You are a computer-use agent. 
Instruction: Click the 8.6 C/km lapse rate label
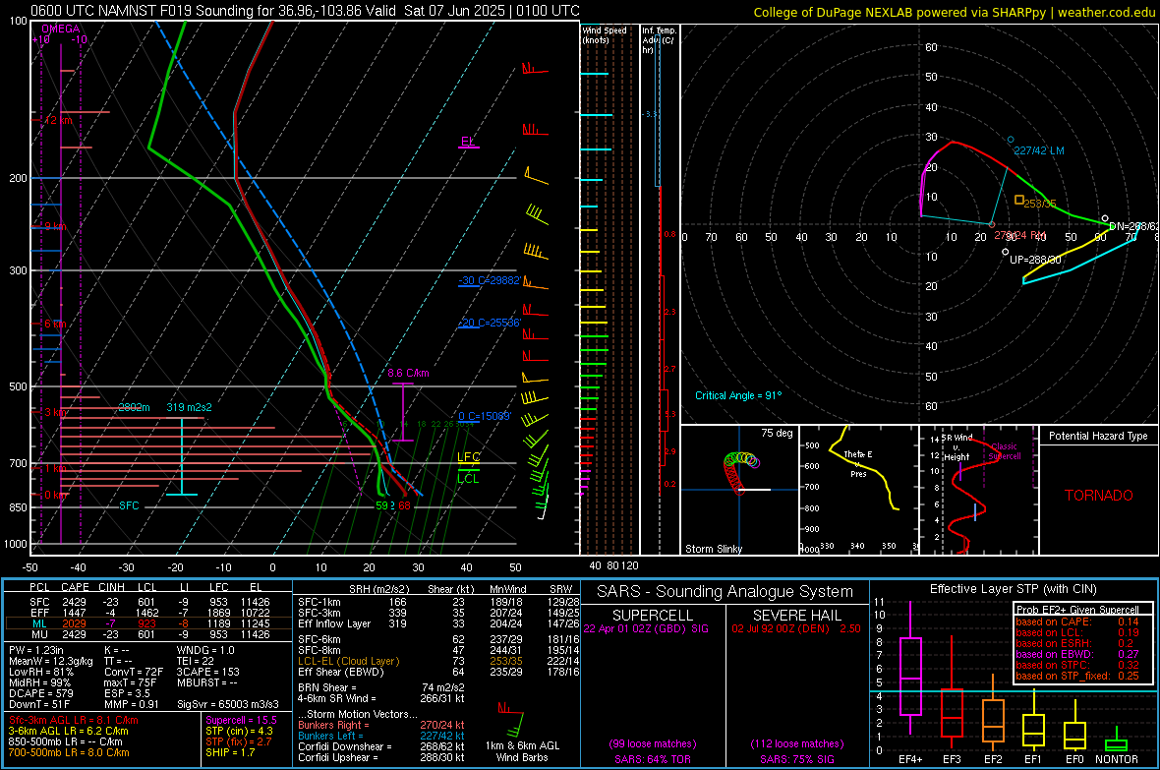pyautogui.click(x=408, y=373)
